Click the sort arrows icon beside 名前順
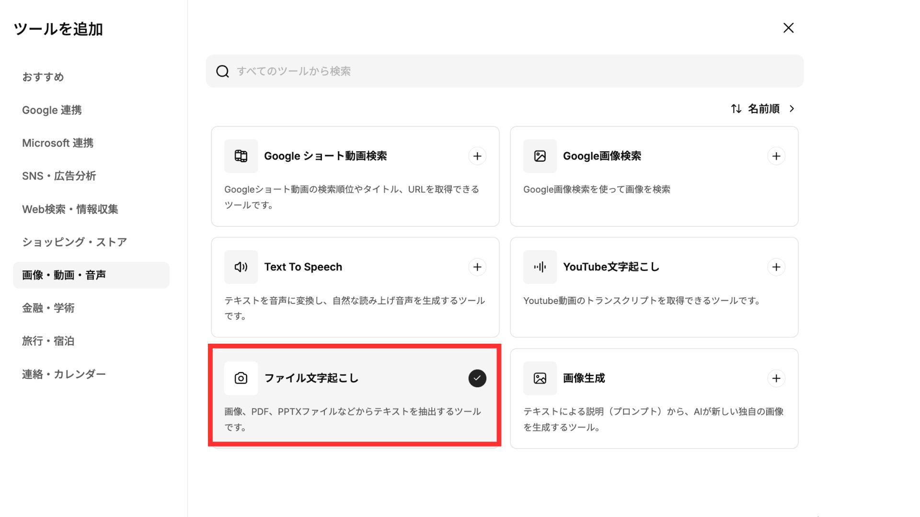This screenshot has height=517, width=920. click(736, 109)
